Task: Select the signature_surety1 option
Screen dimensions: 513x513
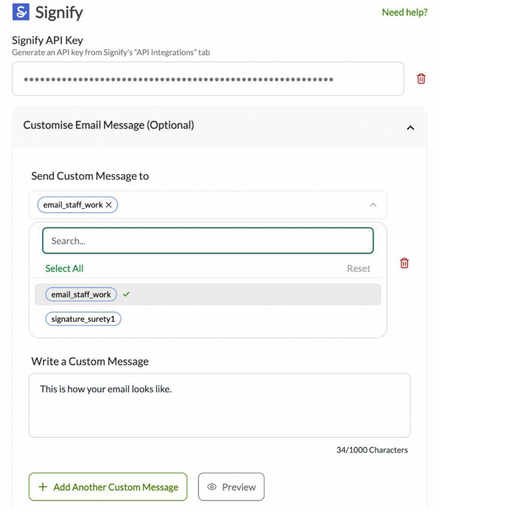Action: tap(83, 320)
